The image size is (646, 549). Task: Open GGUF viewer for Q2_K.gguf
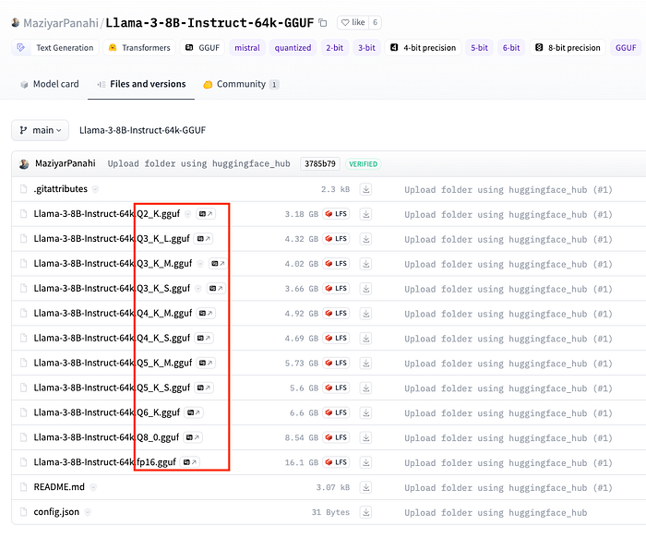pyautogui.click(x=206, y=214)
